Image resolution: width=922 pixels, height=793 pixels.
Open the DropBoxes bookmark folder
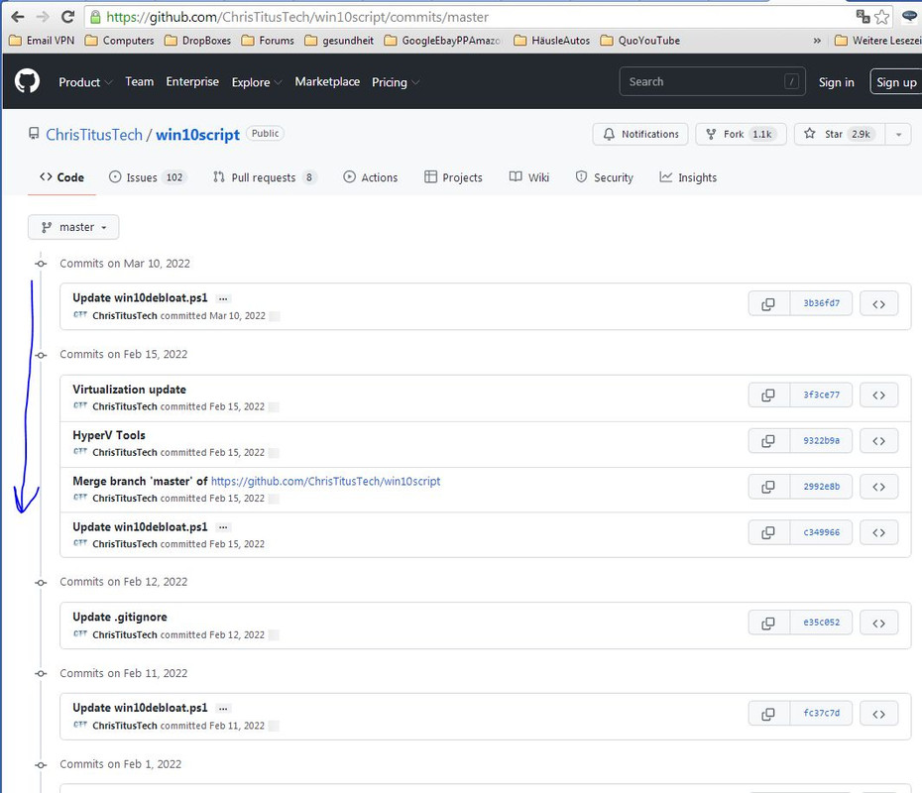click(x=197, y=41)
